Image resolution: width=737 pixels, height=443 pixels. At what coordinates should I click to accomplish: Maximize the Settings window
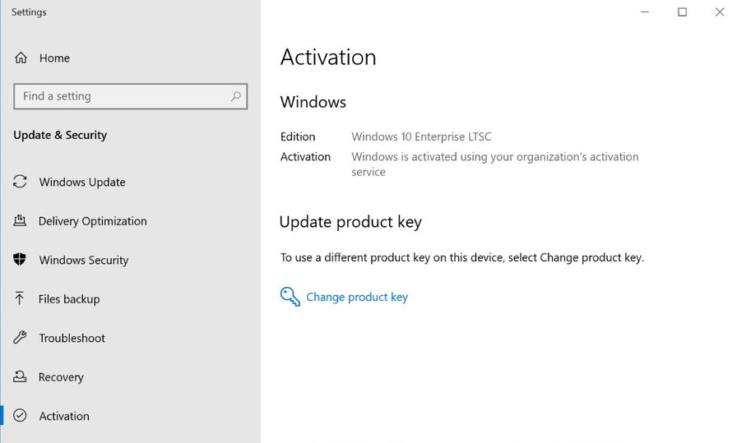[682, 12]
